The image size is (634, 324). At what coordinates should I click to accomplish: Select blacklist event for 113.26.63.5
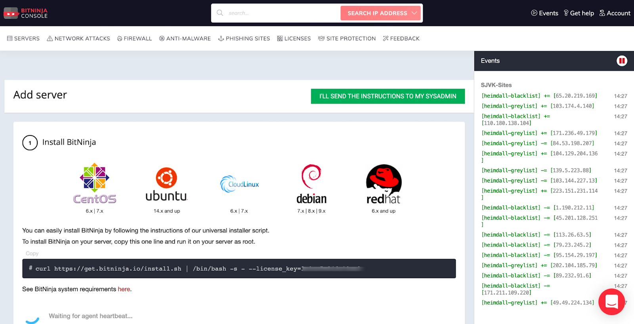point(536,235)
